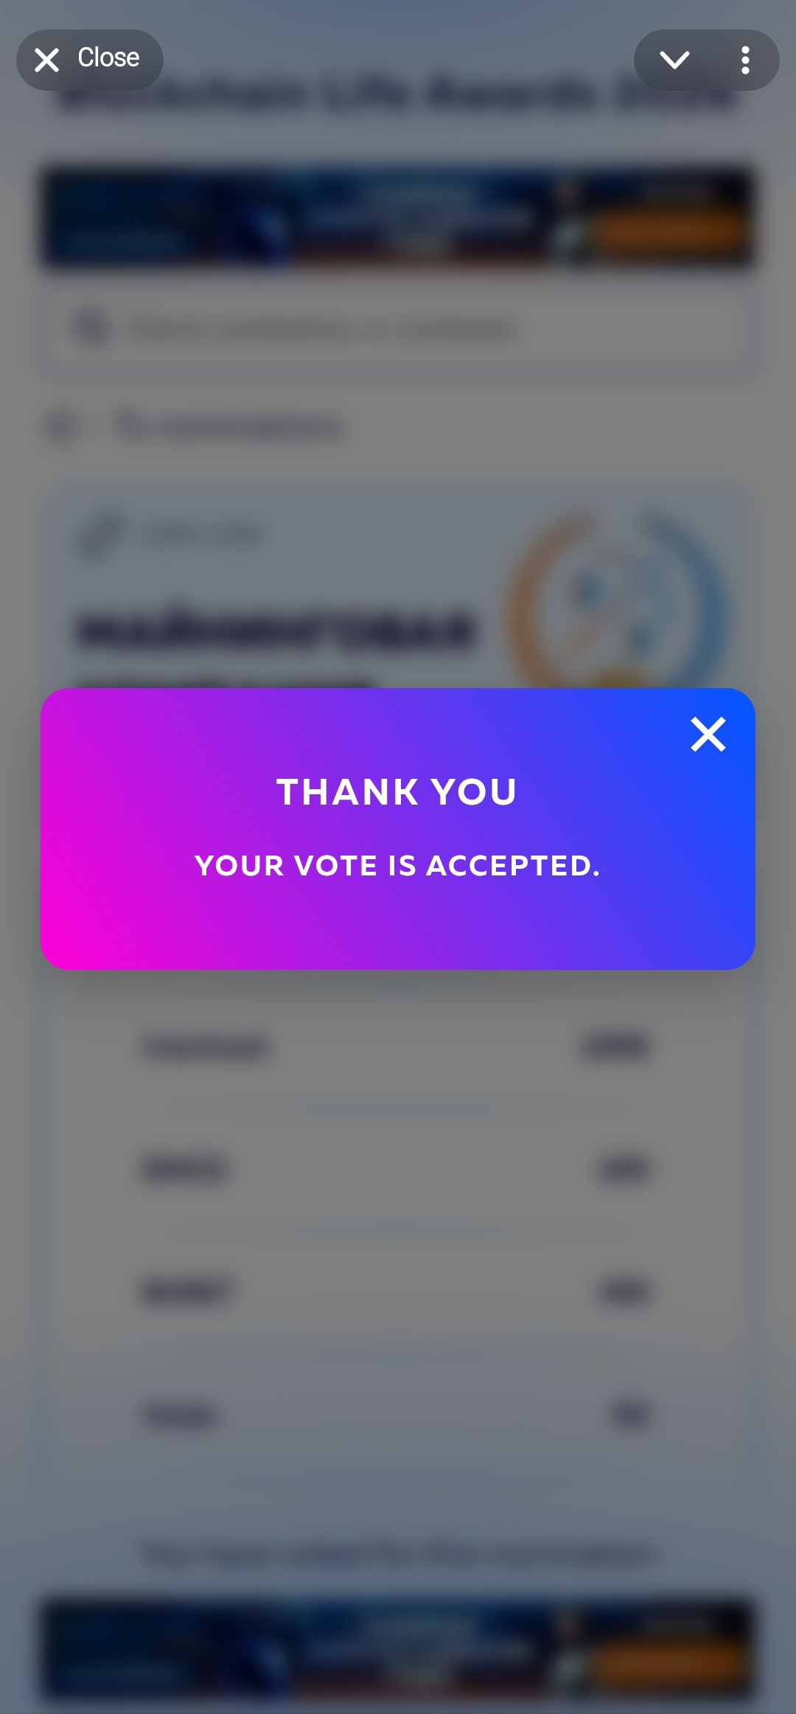
Task: Open the three-dot more options menu
Action: click(x=745, y=60)
